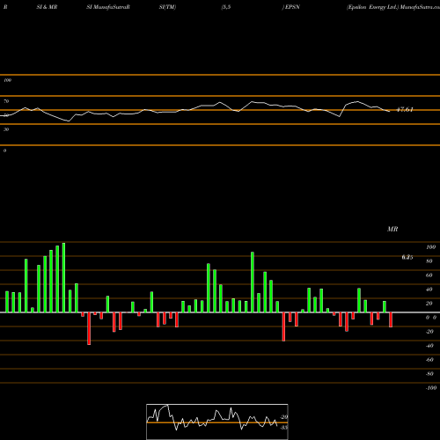The height and width of the screenshot is (440, 440).
Task: Click the 40 label on MR axis
Action: click(x=429, y=290)
